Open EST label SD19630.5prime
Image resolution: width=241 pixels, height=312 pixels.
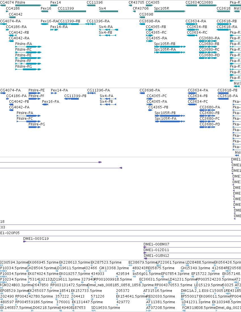coord(105,308)
